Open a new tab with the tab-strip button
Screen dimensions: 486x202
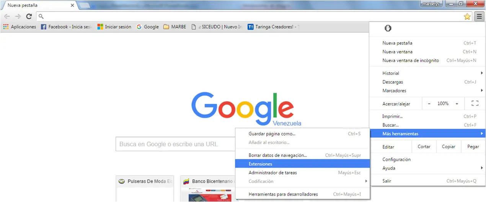point(84,5)
